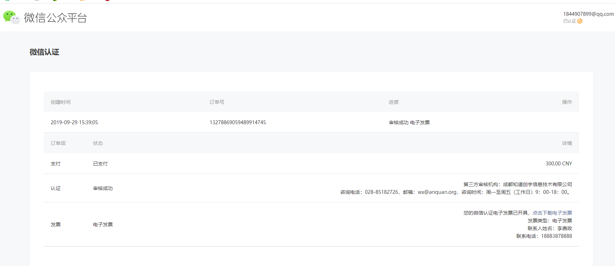
Task: Open the 微信公众平台 home title
Action: click(55, 18)
